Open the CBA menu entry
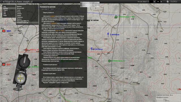The width and height of the screenshot is (181, 102). pyautogui.click(x=5, y=14)
